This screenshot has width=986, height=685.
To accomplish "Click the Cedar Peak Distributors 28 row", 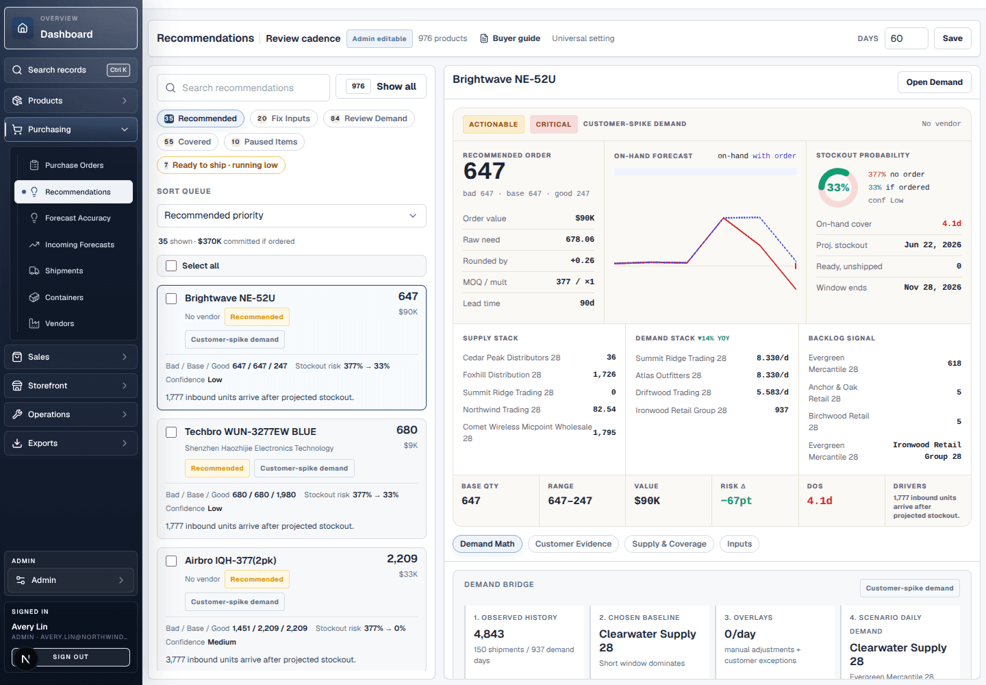I will click(x=540, y=358).
